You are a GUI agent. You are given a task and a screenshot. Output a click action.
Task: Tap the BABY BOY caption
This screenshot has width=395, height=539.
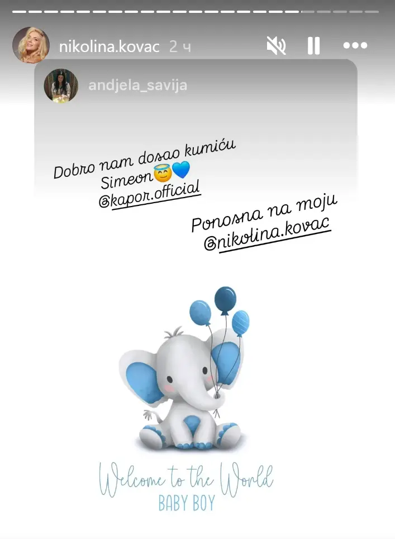tap(187, 503)
